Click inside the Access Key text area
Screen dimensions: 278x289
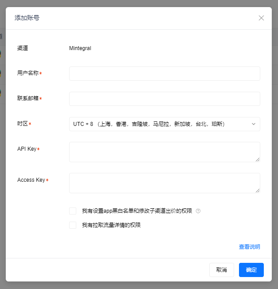pos(164,183)
